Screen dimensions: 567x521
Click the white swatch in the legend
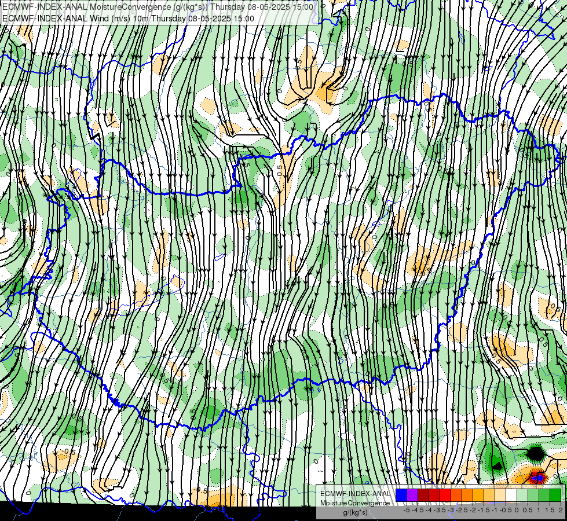511,495
